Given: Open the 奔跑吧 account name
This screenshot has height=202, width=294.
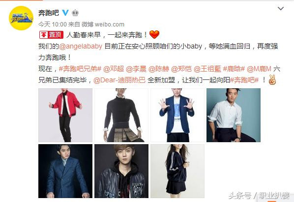Looking at the screenshot, I should pos(49,13).
